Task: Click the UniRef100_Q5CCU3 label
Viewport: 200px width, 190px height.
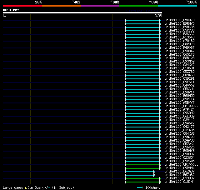Action: pyautogui.click(x=179, y=31)
